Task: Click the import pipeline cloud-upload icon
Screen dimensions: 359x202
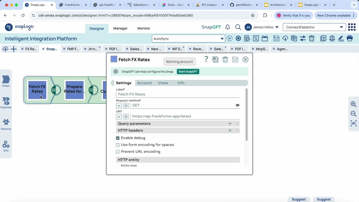Action: [x=5, y=49]
